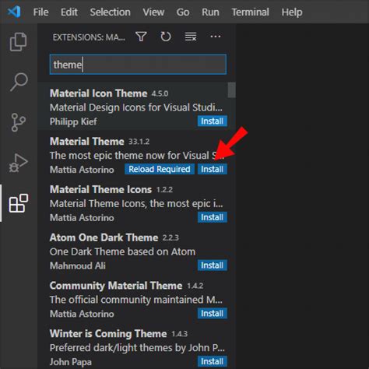369x369 pixels.
Task: Install Winter is Coming Theme
Action: point(213,361)
